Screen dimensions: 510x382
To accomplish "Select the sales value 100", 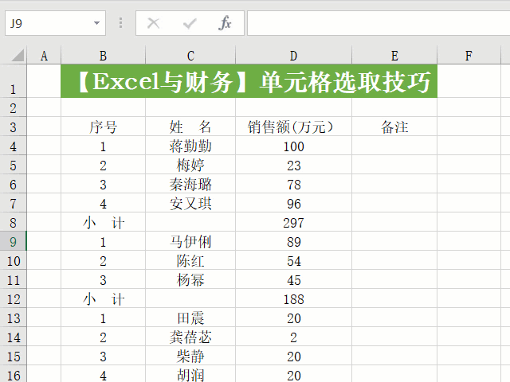I will pyautogui.click(x=294, y=146).
